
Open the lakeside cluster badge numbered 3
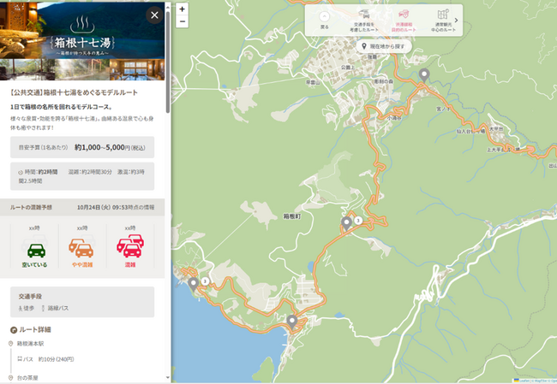pyautogui.click(x=205, y=281)
